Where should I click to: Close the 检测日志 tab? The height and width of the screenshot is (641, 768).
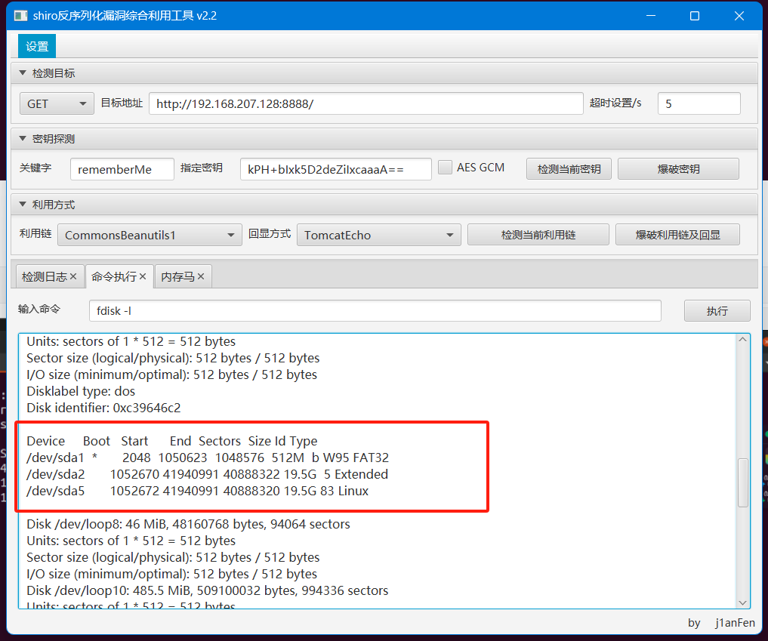click(73, 276)
